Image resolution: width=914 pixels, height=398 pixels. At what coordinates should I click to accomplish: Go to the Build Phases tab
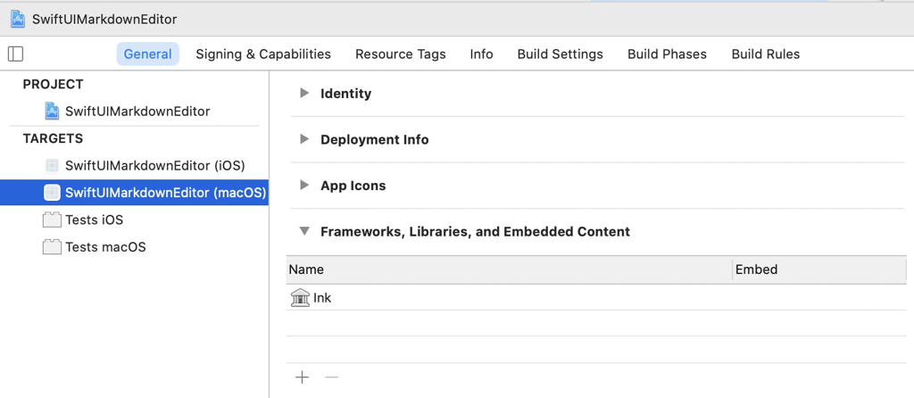667,54
